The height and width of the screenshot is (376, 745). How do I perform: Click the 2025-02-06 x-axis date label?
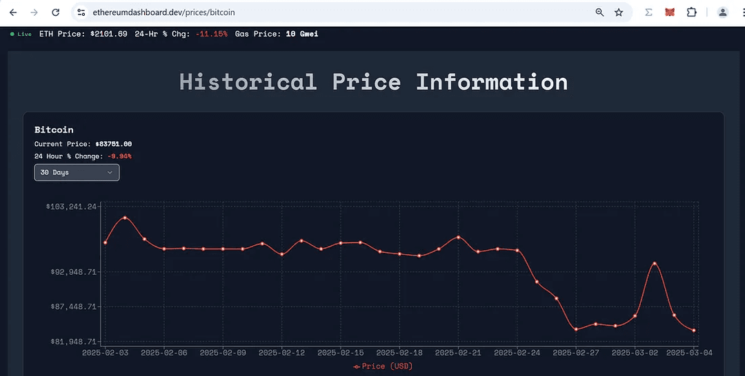pos(164,353)
